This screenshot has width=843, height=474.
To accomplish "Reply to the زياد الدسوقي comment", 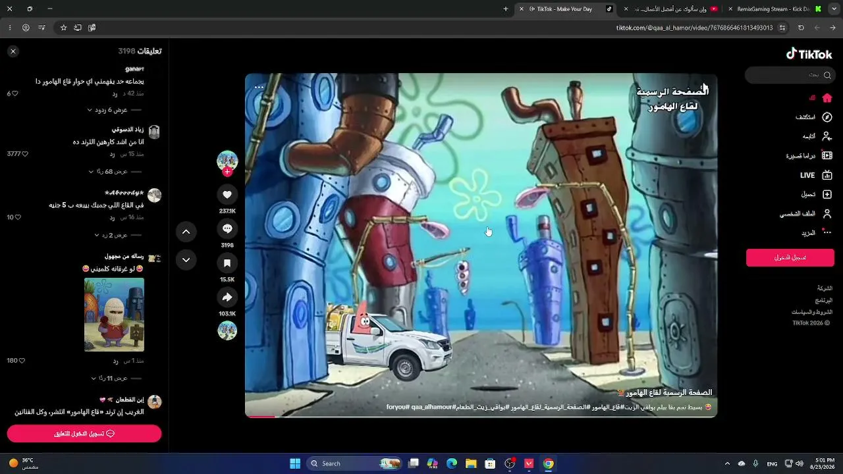I will coord(113,154).
